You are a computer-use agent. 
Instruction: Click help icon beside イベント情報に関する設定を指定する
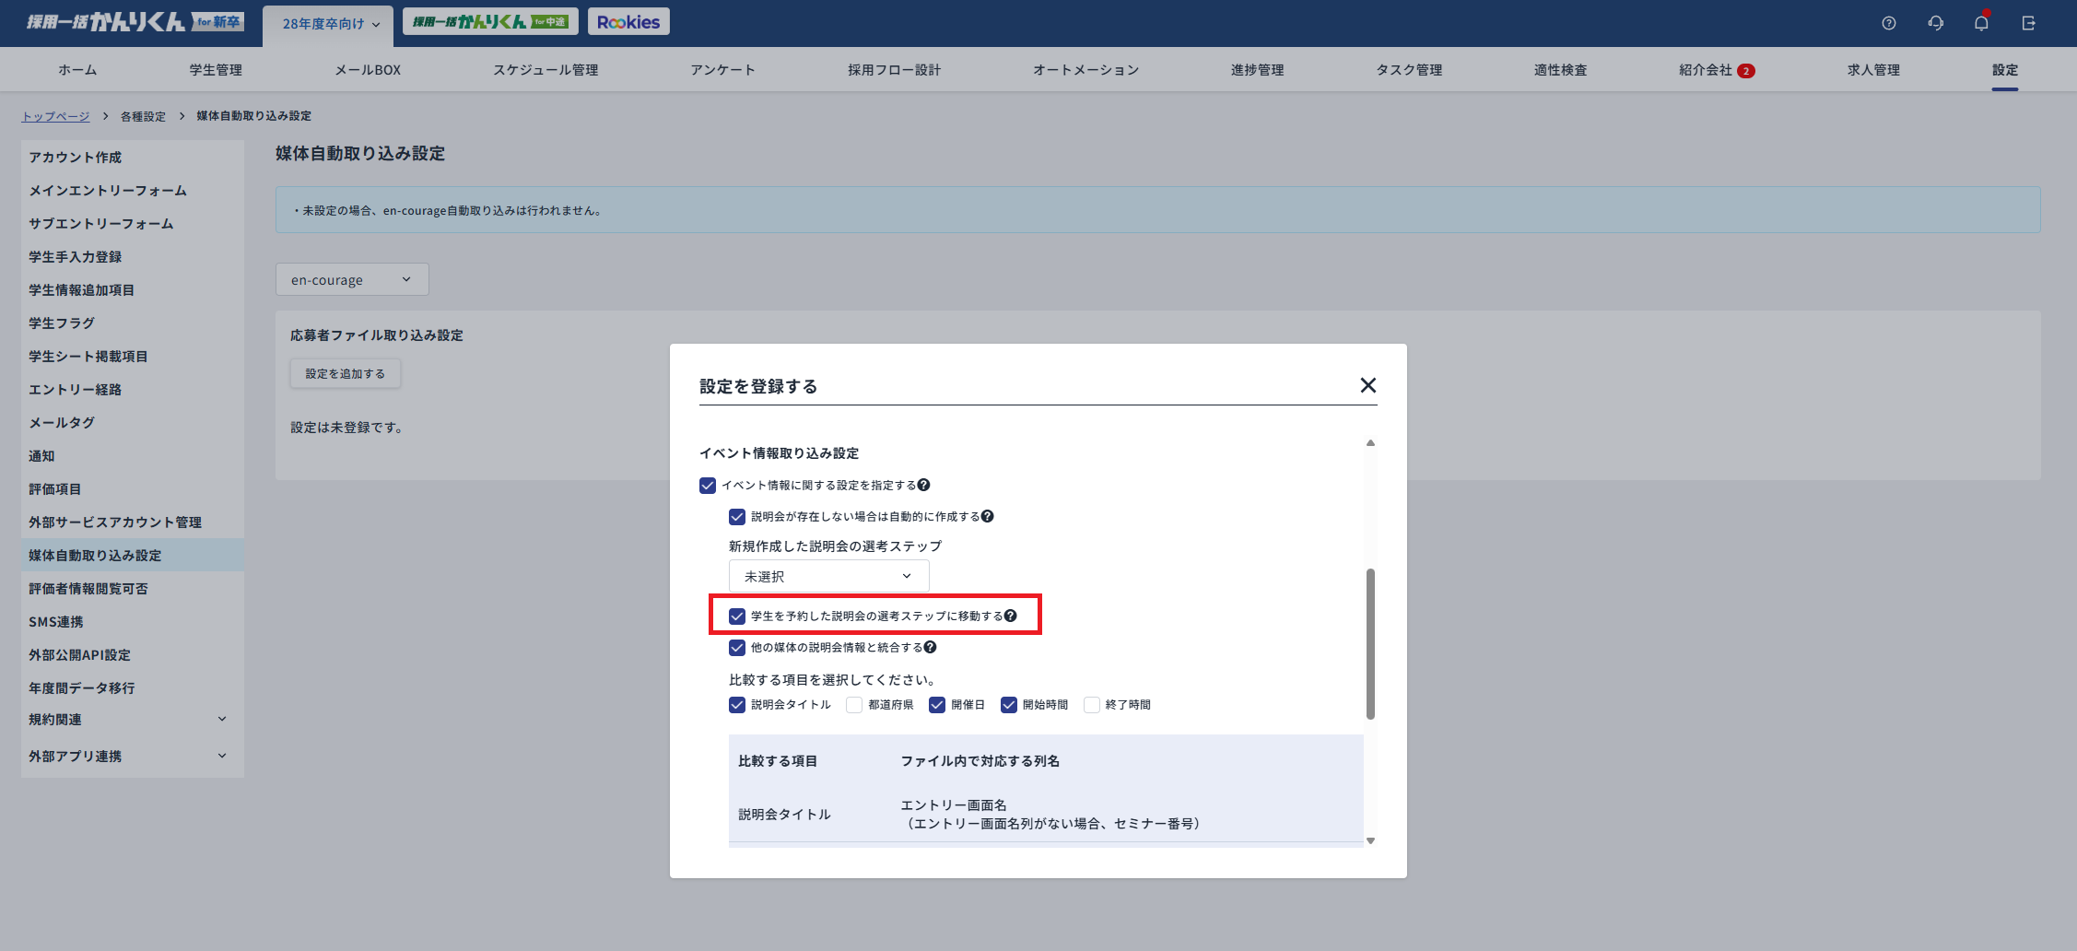923,485
